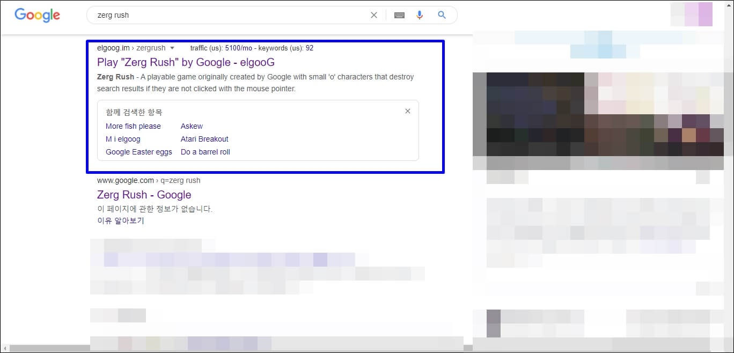The height and width of the screenshot is (353, 734).
Task: Open 'Play "Zerg Rush" by Google - elgooG' result
Action: click(x=186, y=62)
